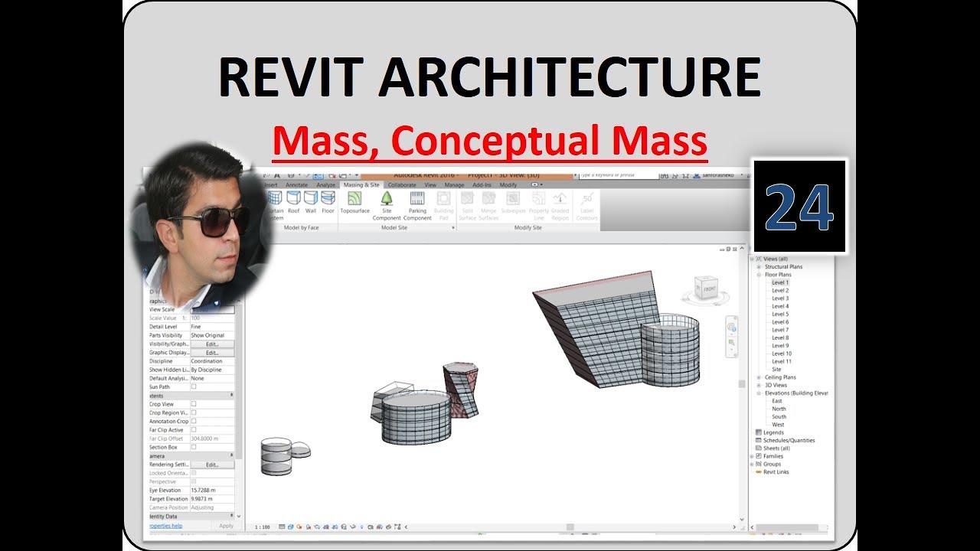Click the Sheets (all) icon

coord(759,448)
